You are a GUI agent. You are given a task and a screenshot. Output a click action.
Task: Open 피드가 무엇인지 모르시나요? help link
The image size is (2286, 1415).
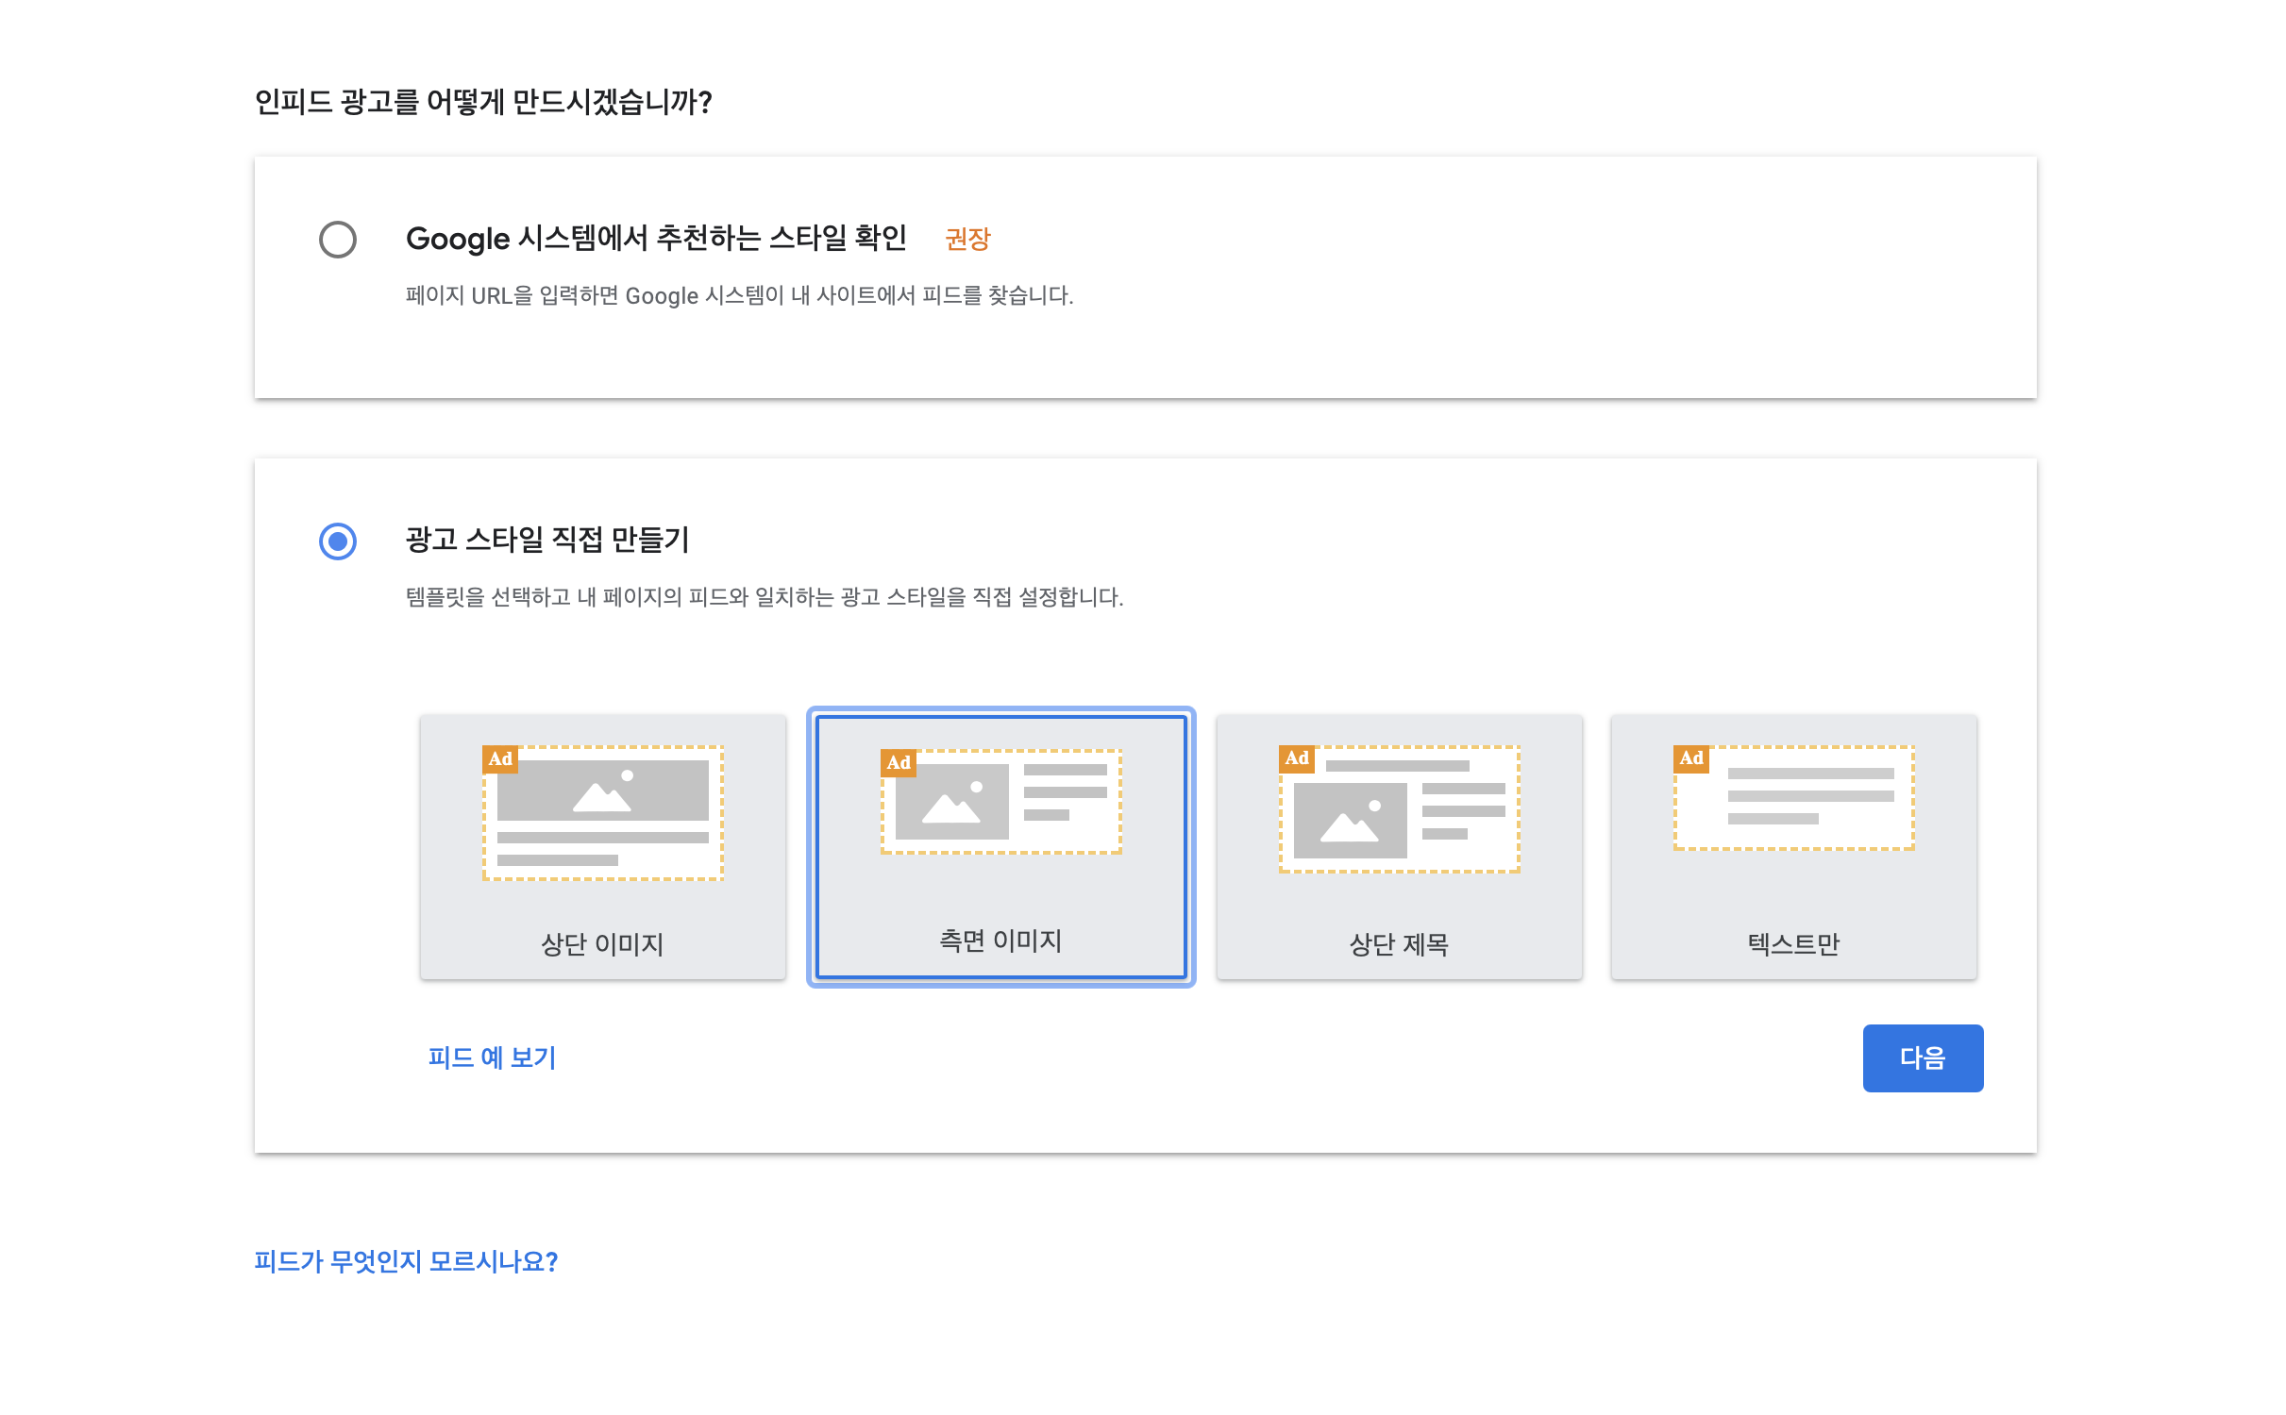pos(406,1261)
